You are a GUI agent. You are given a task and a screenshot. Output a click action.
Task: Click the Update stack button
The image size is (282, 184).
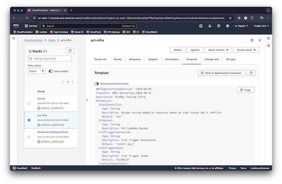(x=195, y=50)
